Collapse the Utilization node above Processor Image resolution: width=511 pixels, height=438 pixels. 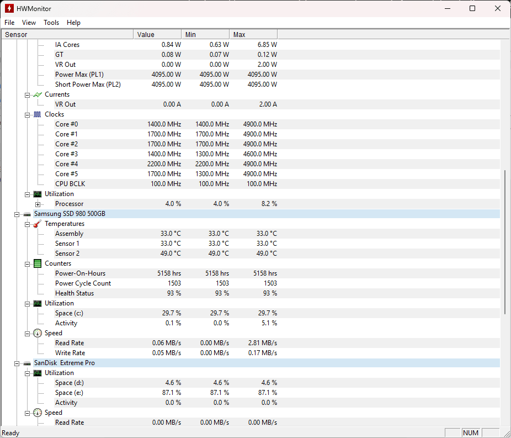[x=28, y=195]
